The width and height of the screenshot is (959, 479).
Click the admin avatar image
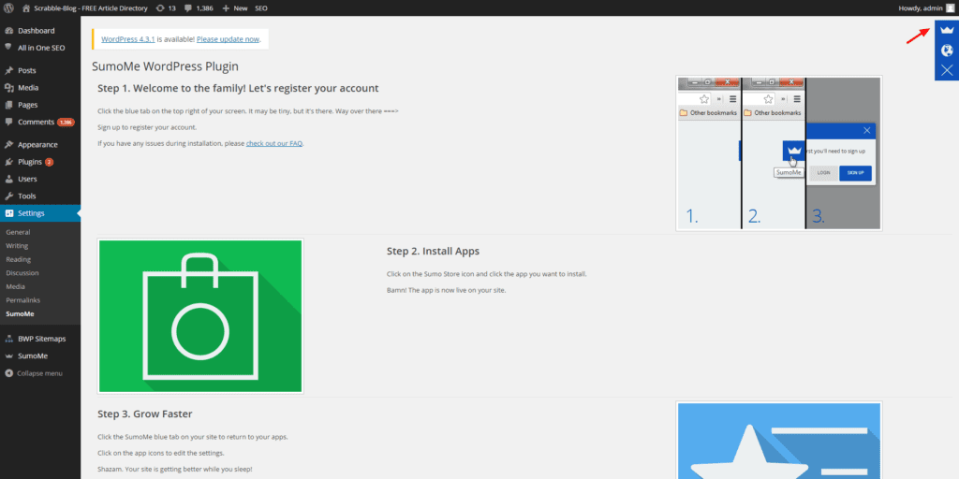point(950,8)
